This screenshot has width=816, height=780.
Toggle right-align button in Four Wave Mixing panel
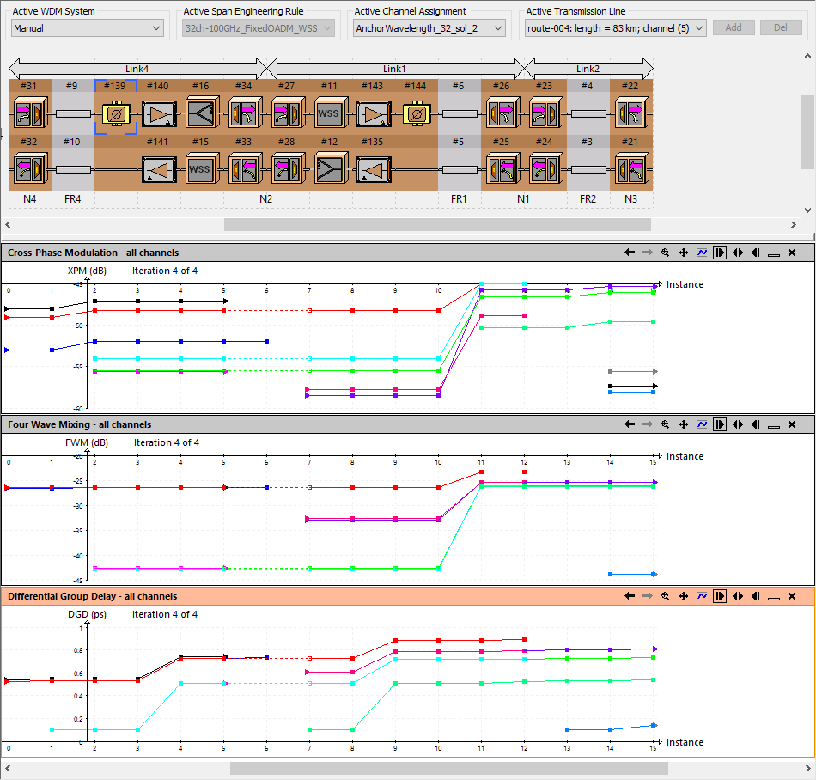(x=720, y=424)
